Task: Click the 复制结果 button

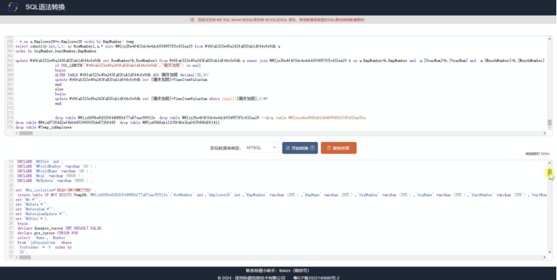Action: pos(338,148)
